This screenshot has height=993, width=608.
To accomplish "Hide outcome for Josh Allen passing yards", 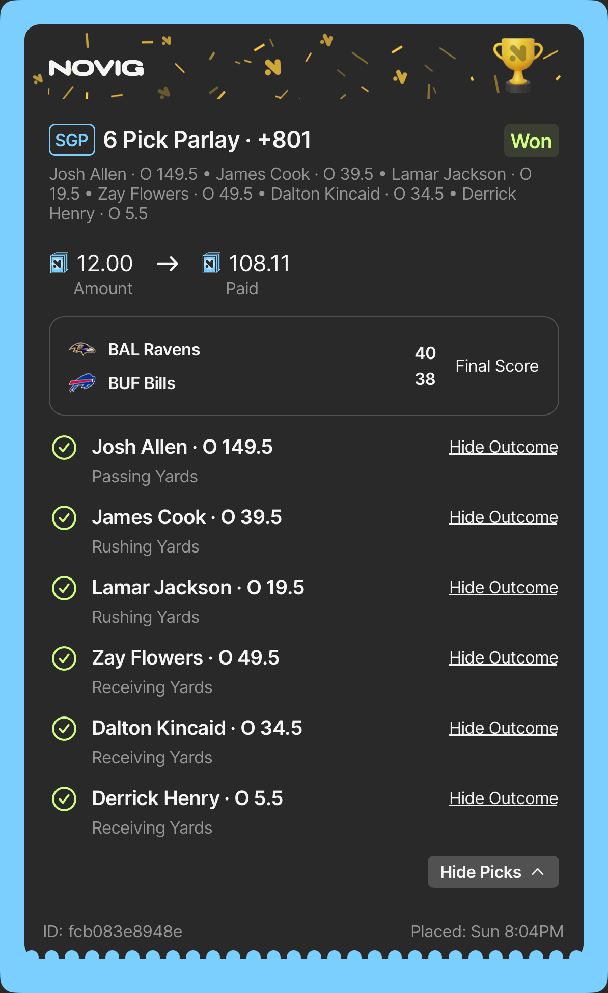I will click(x=503, y=447).
